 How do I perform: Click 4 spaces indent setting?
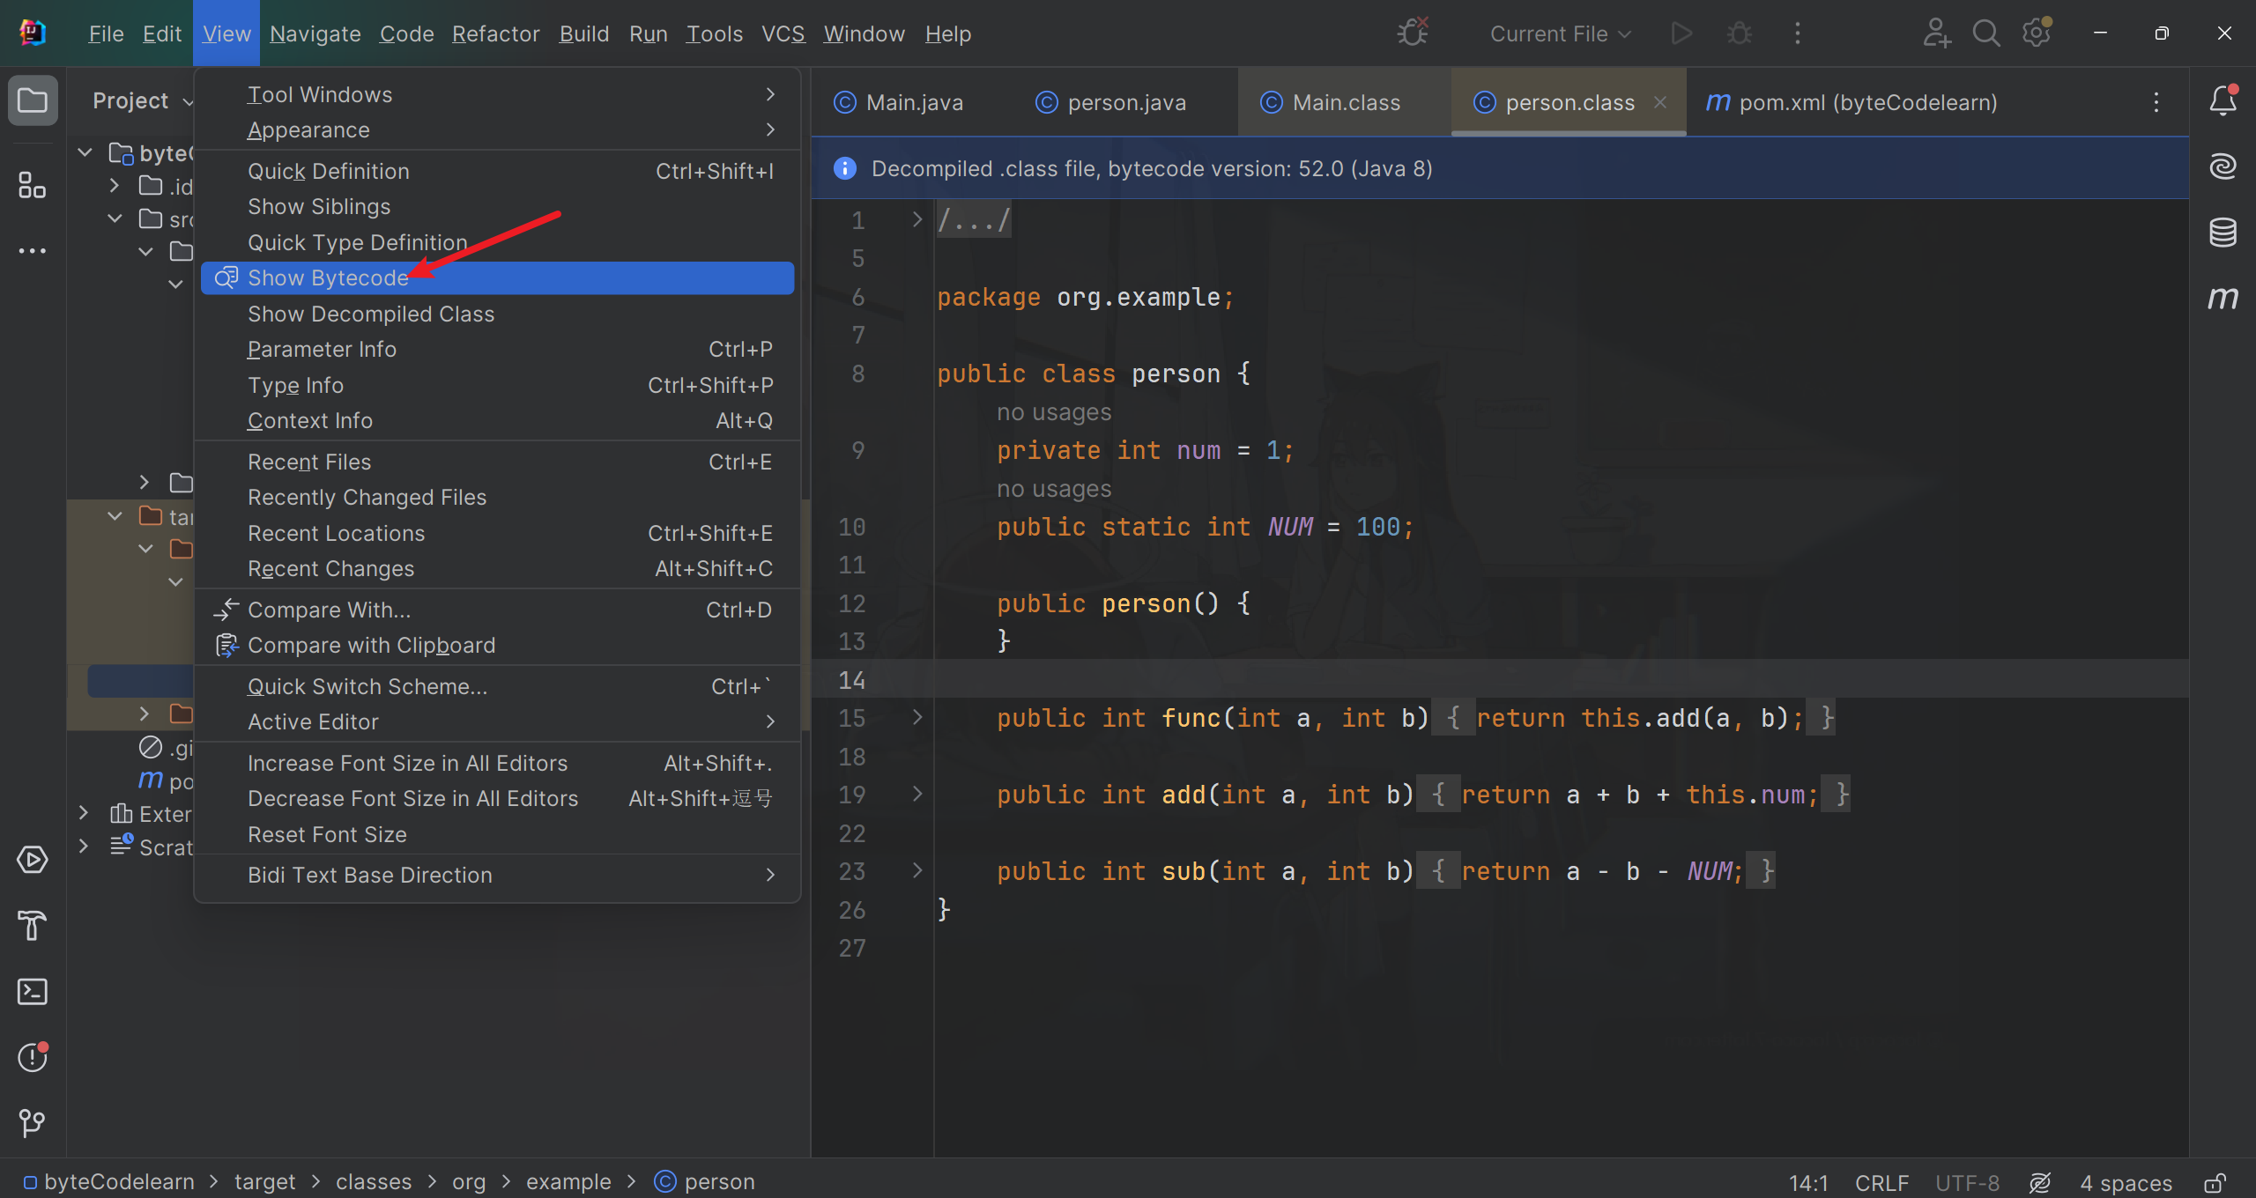(2126, 1182)
